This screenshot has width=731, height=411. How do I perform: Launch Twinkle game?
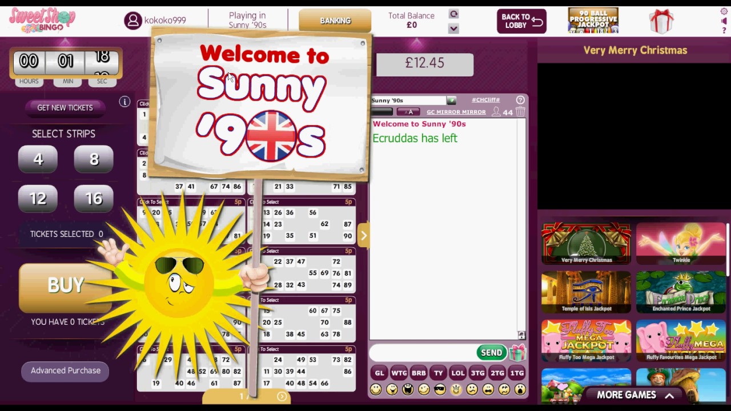[681, 244]
